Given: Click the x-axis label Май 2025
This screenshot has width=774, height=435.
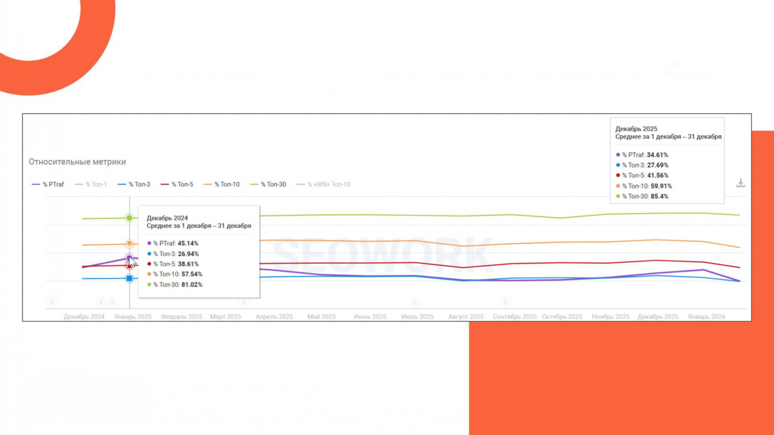Looking at the screenshot, I should [322, 317].
